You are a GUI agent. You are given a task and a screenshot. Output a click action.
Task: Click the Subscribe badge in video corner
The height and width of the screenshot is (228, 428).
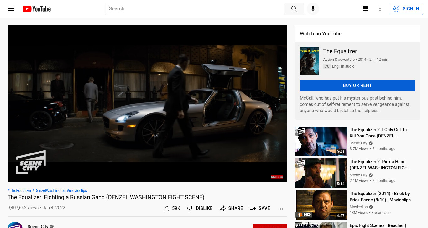pyautogui.click(x=277, y=177)
